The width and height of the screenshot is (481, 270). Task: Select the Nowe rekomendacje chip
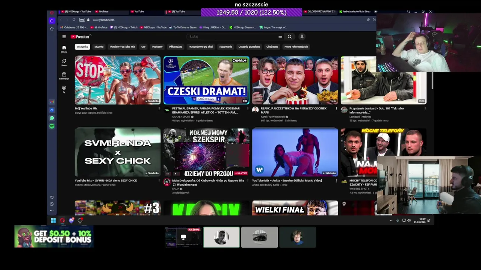[x=296, y=47]
